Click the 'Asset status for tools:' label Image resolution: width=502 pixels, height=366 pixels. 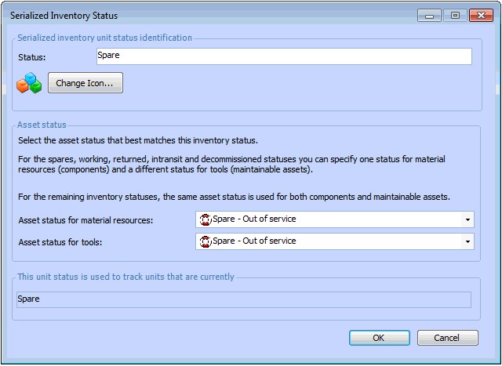[71, 242]
